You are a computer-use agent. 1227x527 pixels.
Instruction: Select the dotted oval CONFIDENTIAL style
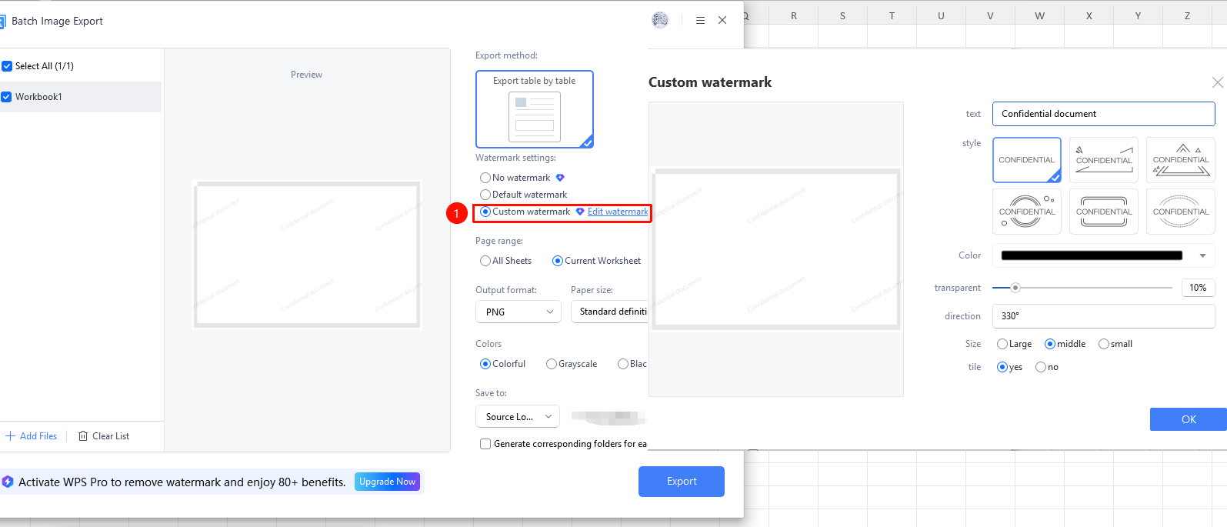point(1181,212)
